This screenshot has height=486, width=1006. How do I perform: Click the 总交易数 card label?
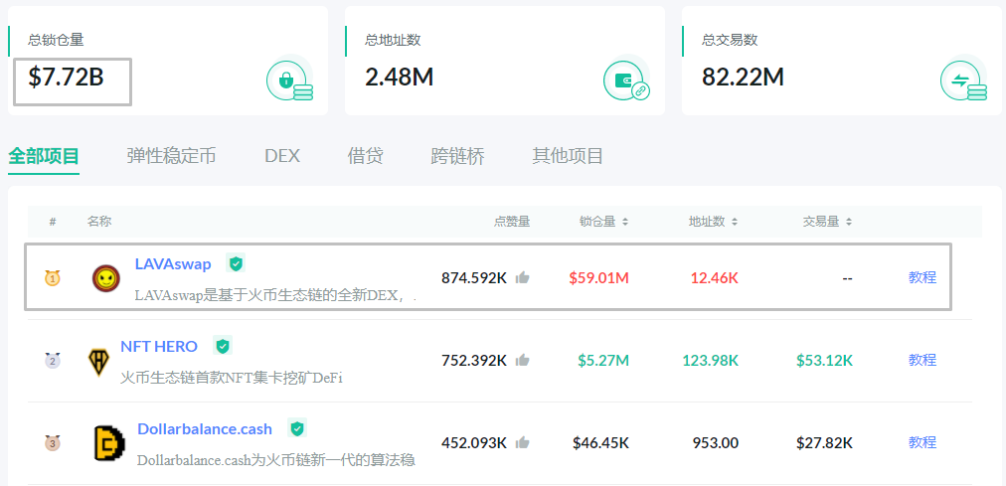[x=730, y=40]
